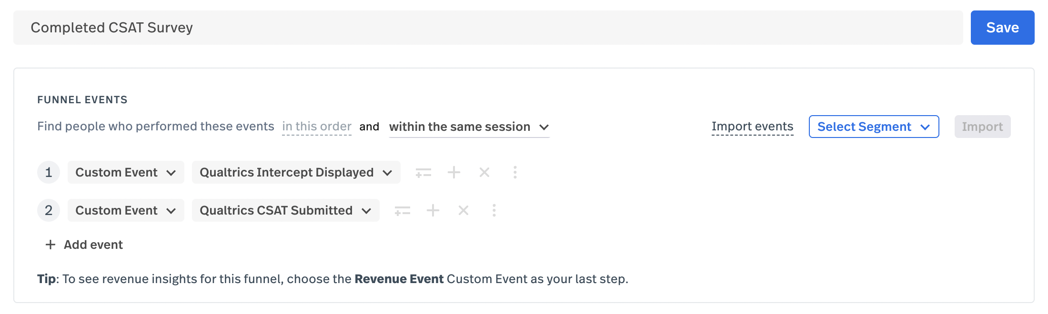Edit the funnel name 'Completed CSAT Survey'

pos(488,28)
